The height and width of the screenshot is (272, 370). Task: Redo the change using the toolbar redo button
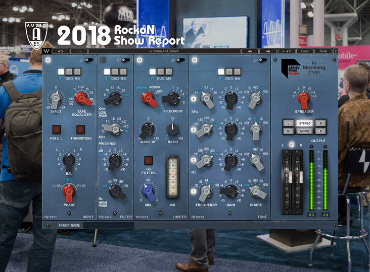pyautogui.click(x=79, y=51)
